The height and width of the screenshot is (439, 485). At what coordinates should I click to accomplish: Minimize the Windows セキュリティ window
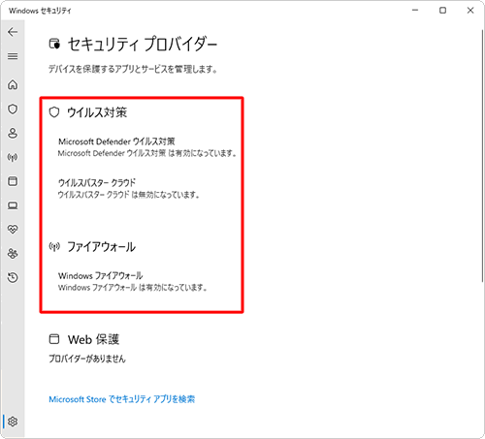pyautogui.click(x=415, y=11)
